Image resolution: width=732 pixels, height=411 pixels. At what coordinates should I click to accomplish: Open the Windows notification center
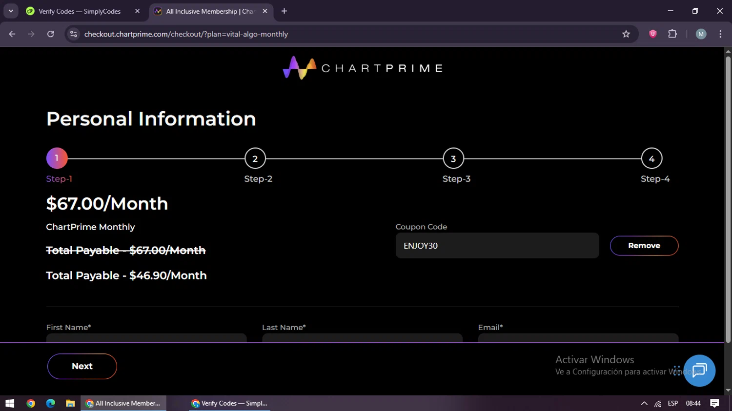tap(715, 403)
